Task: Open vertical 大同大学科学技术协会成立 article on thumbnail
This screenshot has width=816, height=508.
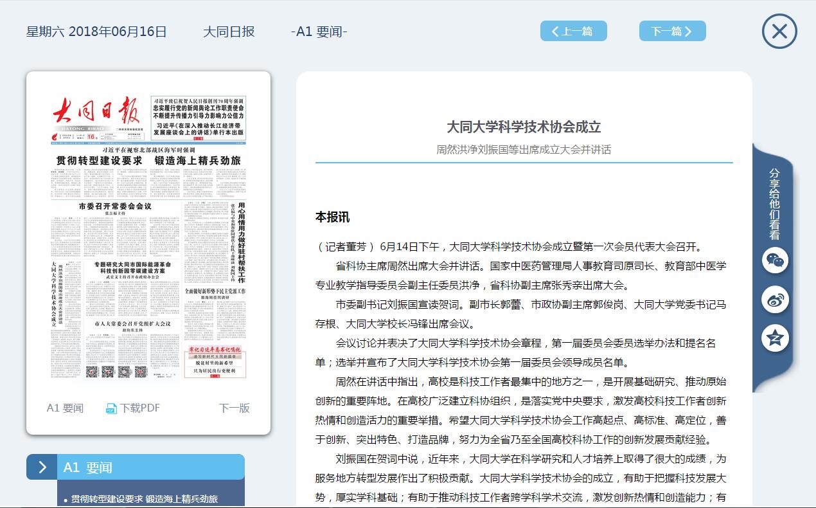Action: 53,293
